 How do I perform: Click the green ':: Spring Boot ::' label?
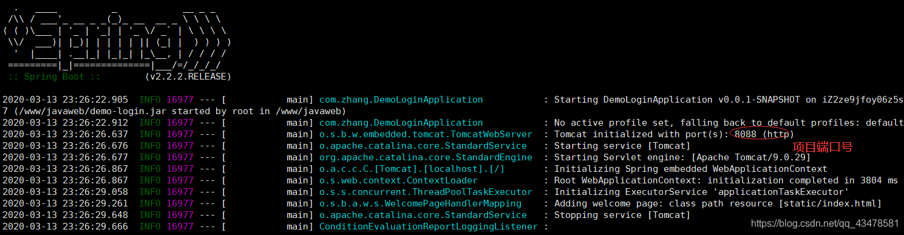click(x=55, y=77)
